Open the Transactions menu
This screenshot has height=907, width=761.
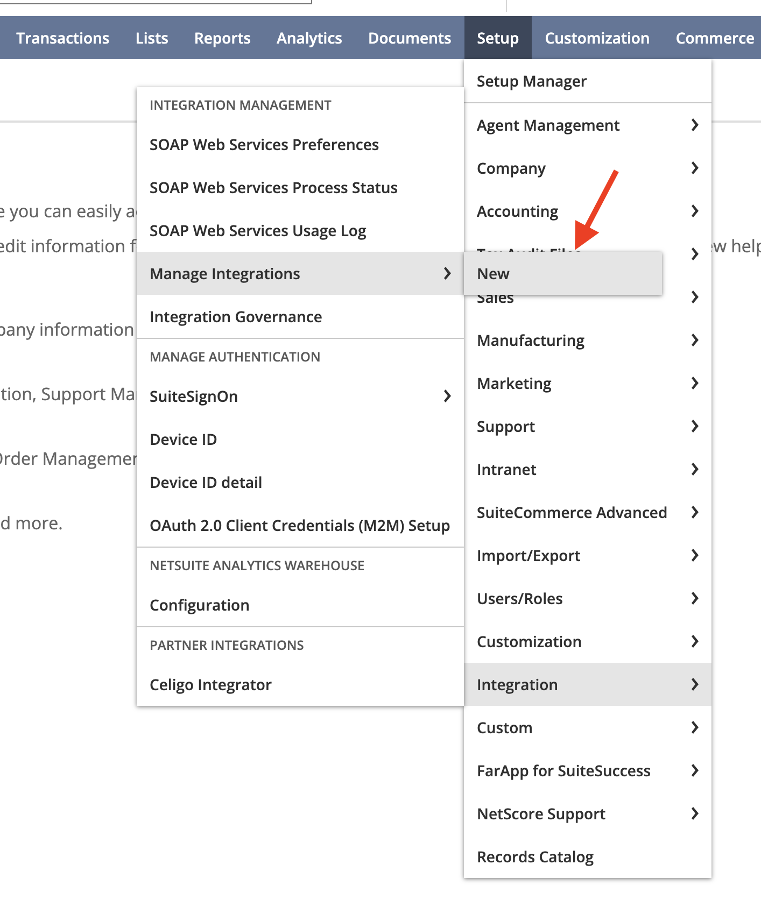[x=62, y=38]
